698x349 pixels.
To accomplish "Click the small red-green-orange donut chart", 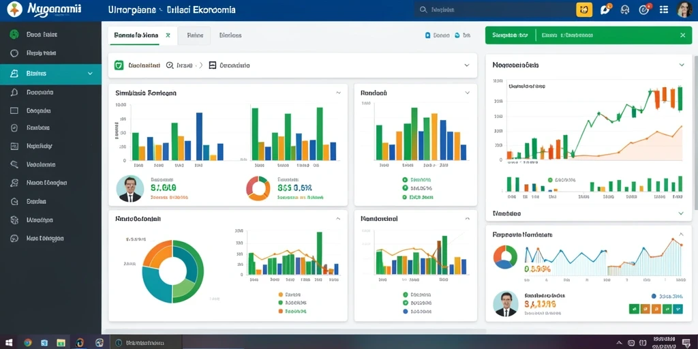I will 258,188.
